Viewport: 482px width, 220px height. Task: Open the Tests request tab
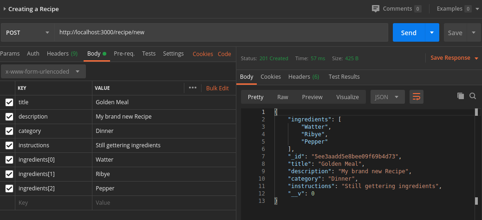(x=149, y=54)
